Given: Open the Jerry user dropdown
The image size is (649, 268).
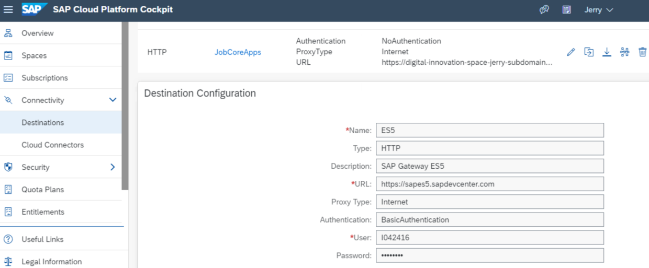Looking at the screenshot, I should (598, 9).
